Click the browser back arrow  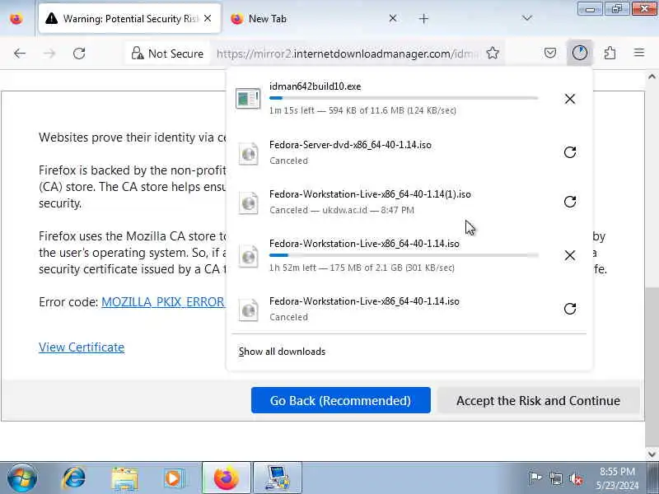pyautogui.click(x=20, y=54)
